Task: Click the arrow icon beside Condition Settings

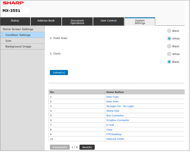Action: point(1,35)
